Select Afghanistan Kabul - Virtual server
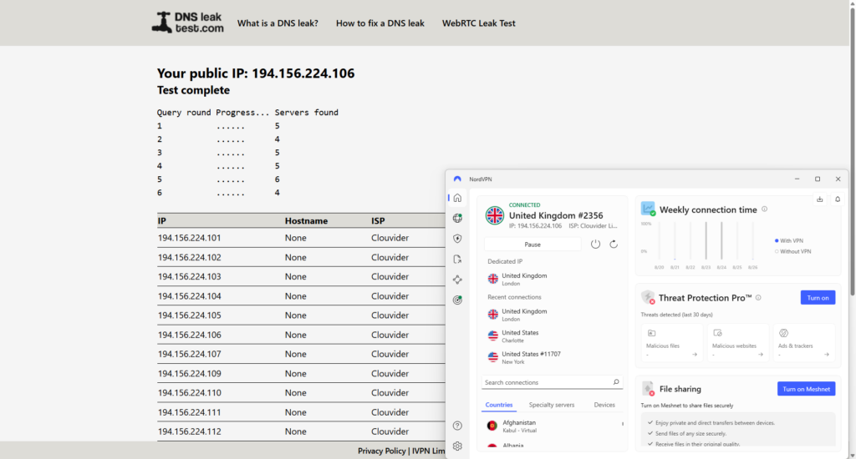Image resolution: width=856 pixels, height=459 pixels. pyautogui.click(x=552, y=426)
